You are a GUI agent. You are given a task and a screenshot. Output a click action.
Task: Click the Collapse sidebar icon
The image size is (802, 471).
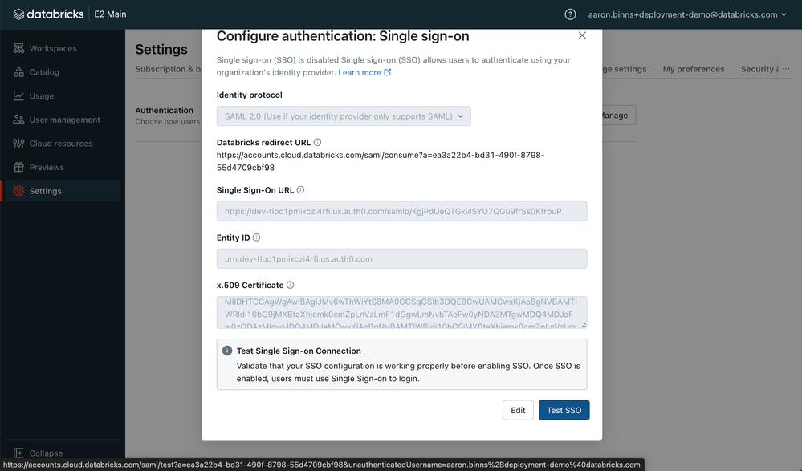[18, 453]
